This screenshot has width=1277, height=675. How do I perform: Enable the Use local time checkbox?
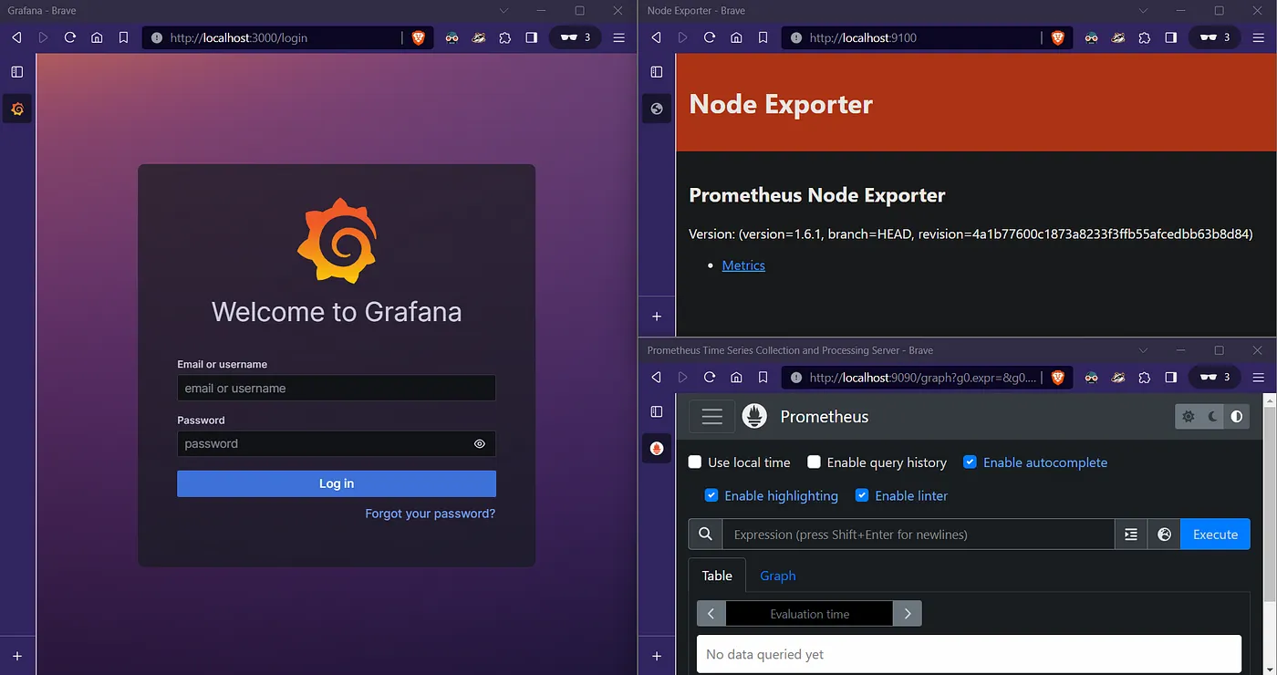(695, 462)
